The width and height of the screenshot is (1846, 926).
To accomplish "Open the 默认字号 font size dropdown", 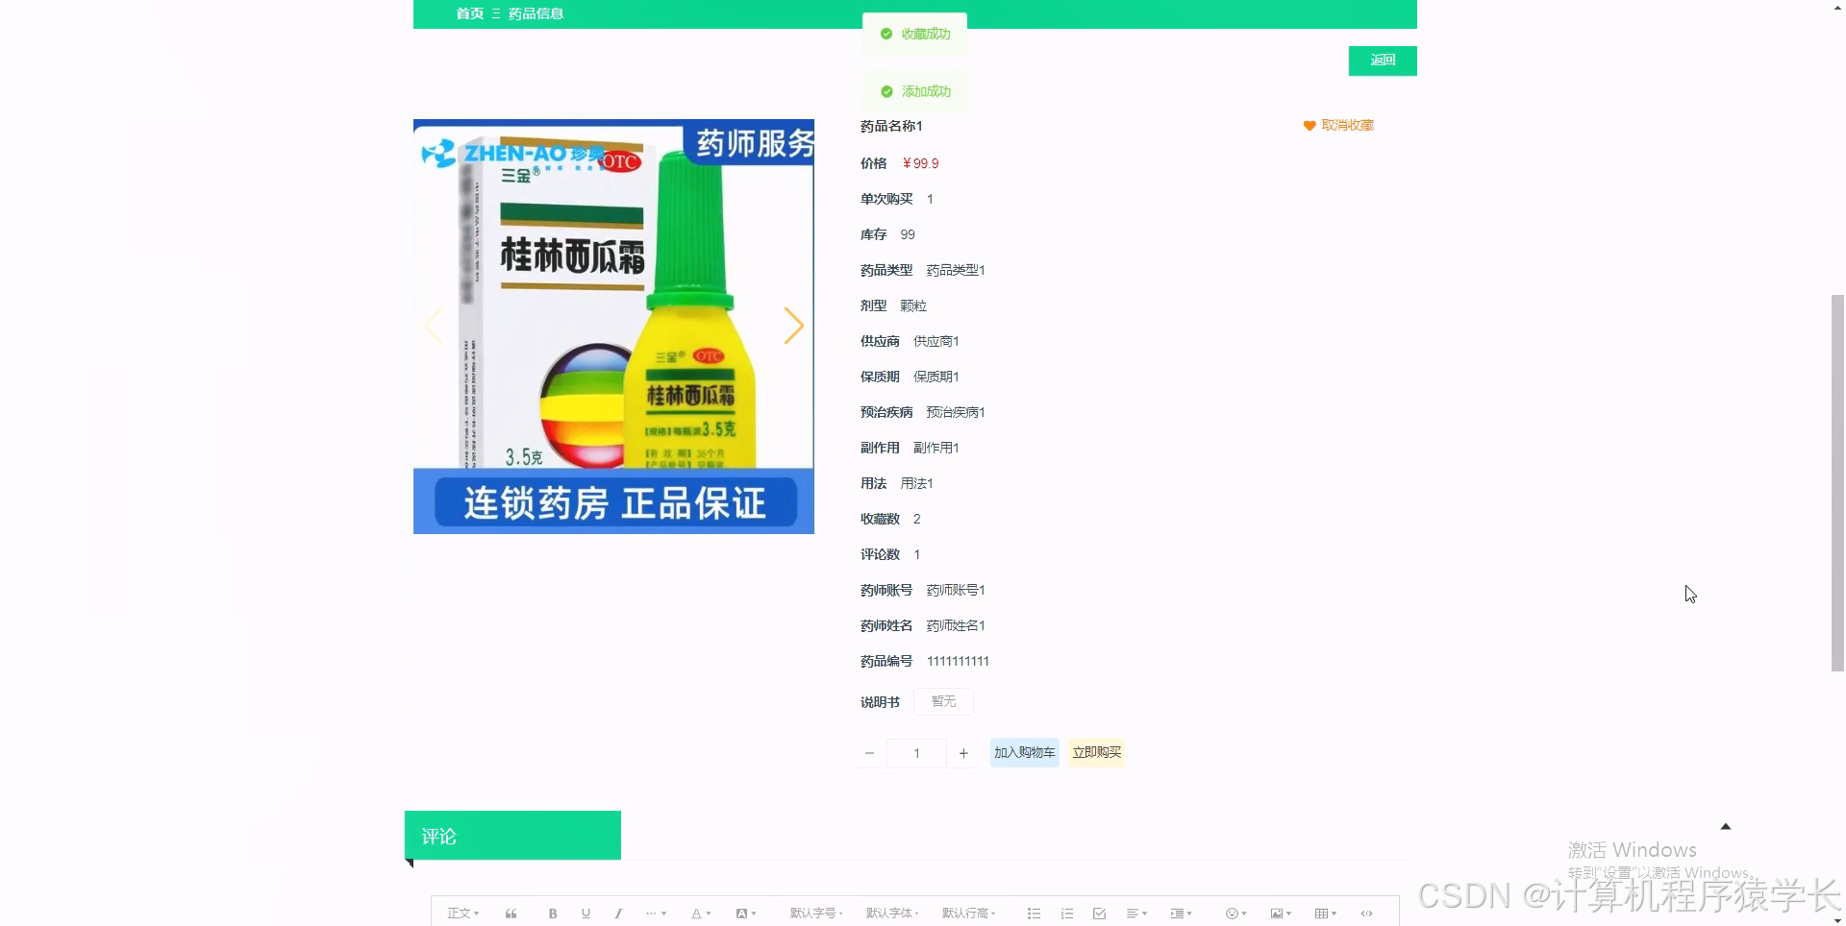I will tap(816, 914).
